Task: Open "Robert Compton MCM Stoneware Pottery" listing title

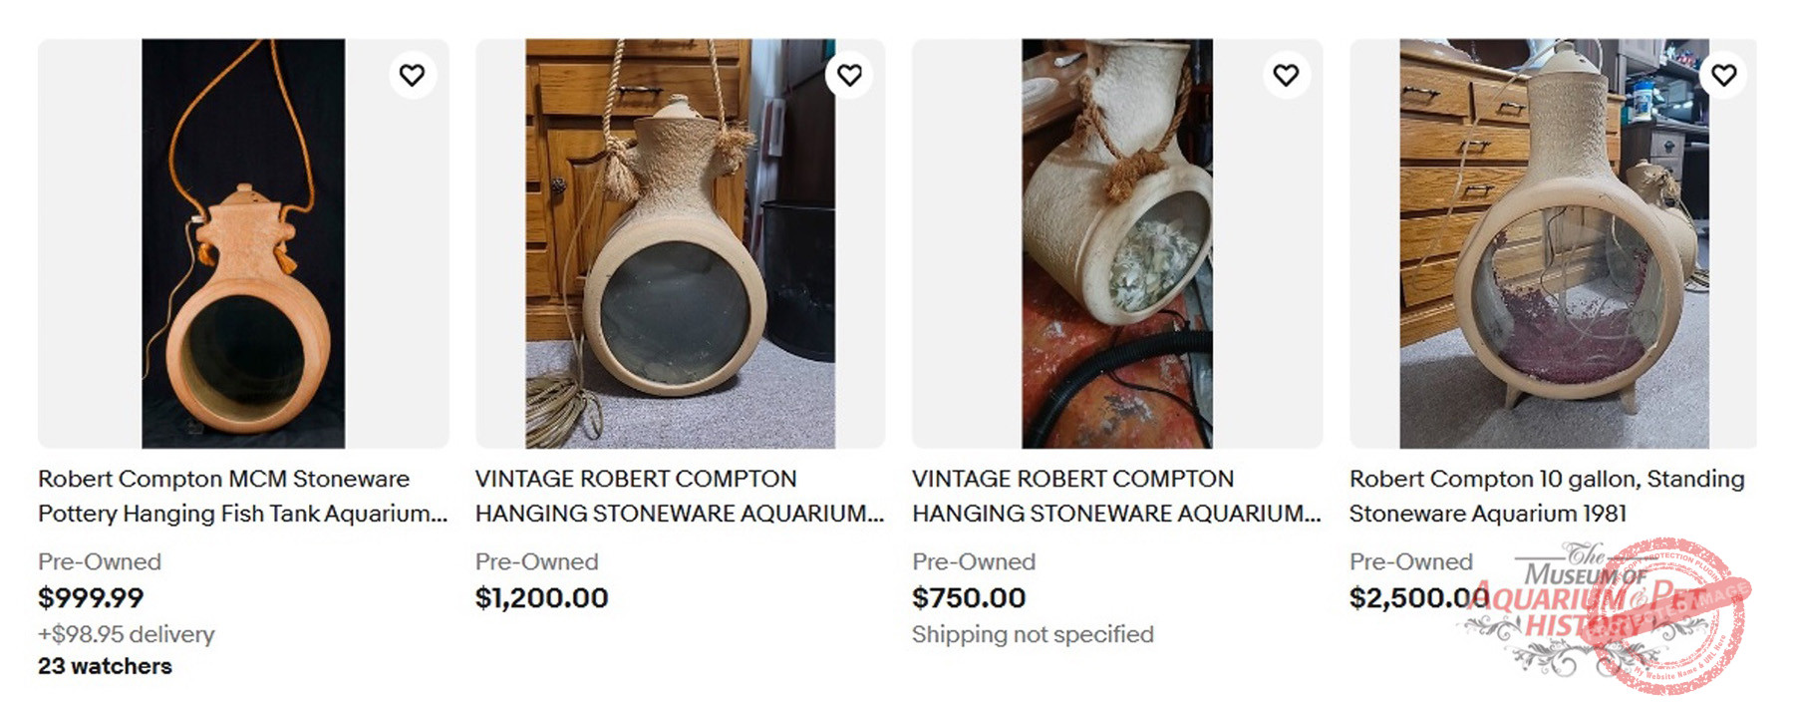Action: pos(242,496)
